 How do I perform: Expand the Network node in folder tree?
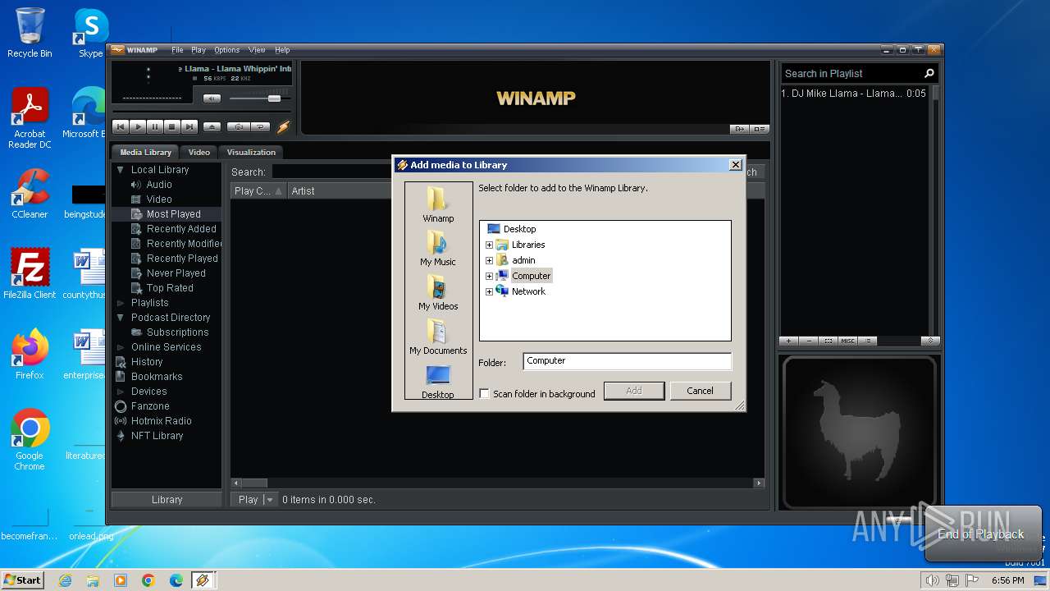489,291
